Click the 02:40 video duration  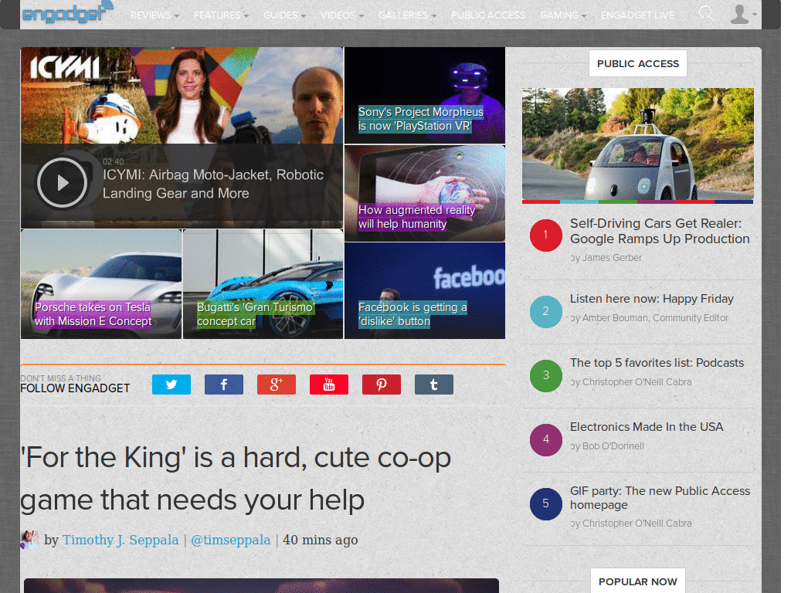(x=113, y=161)
